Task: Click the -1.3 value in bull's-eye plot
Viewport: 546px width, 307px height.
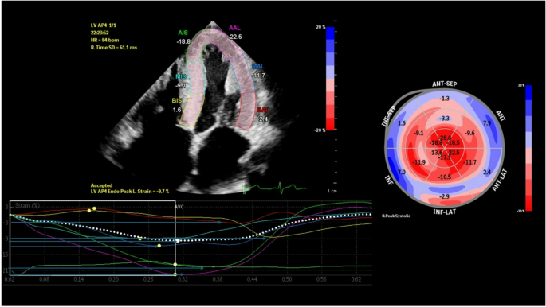Action: click(444, 99)
